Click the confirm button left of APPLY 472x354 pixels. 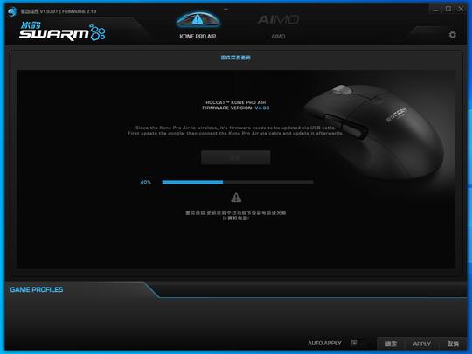[391, 344]
